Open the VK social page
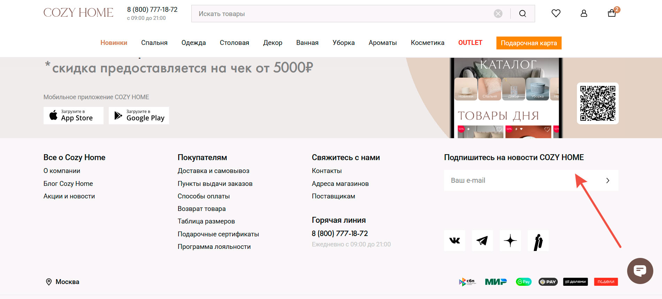Image resolution: width=662 pixels, height=299 pixels. click(455, 241)
